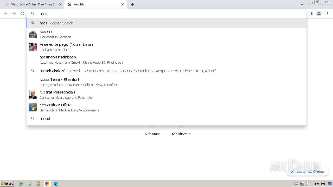The image size is (333, 187).
Task: Launch Microsoft Edge from taskbar
Action: (56, 184)
